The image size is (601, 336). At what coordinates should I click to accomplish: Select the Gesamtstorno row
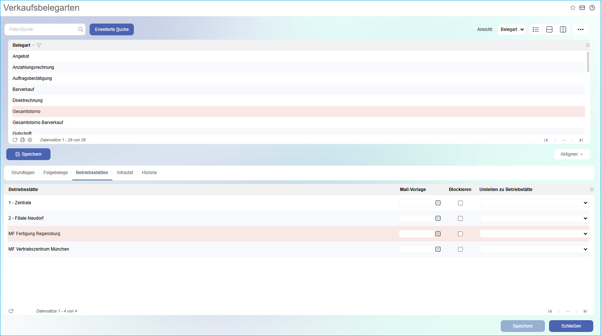click(x=298, y=112)
